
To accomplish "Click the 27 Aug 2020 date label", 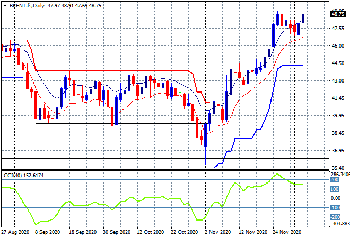I will [x=15, y=232].
